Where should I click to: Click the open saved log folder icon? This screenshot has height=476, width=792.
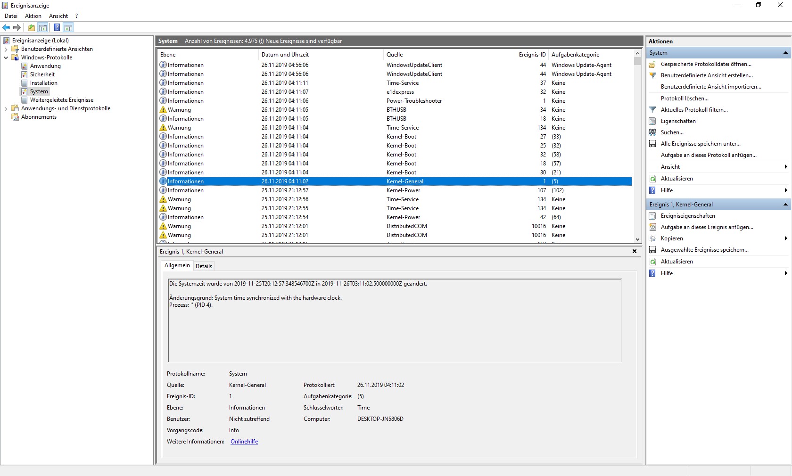click(652, 64)
